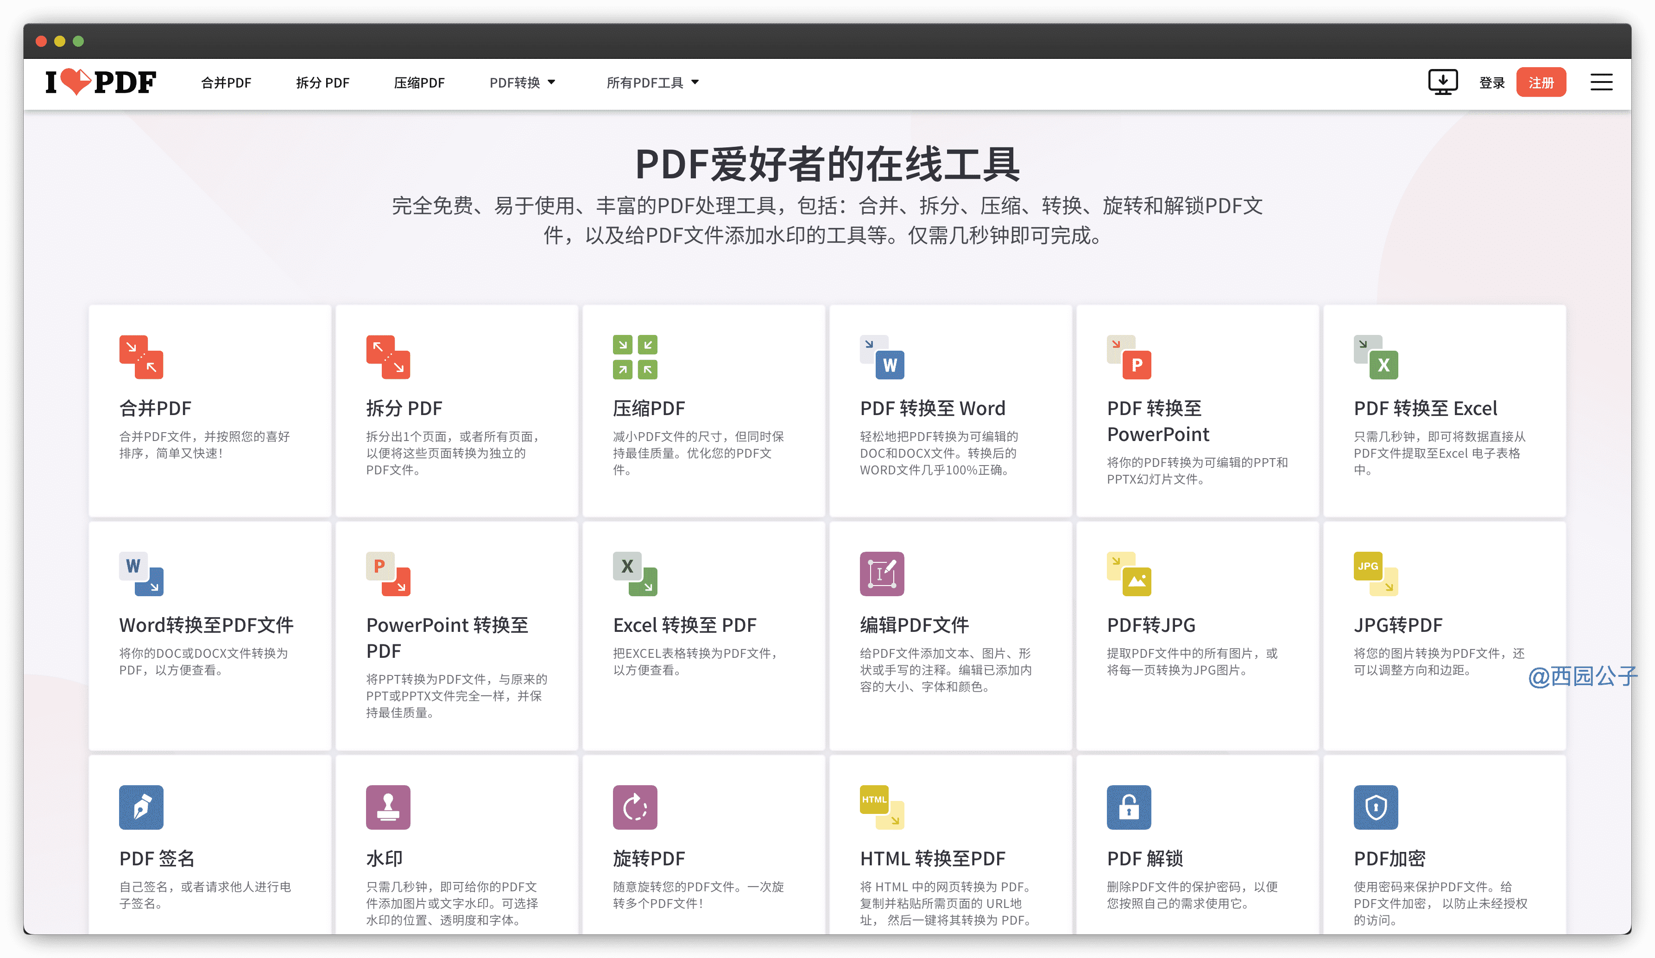The height and width of the screenshot is (958, 1655).
Task: Open the PDF 转换至 Word icon
Action: coord(882,357)
